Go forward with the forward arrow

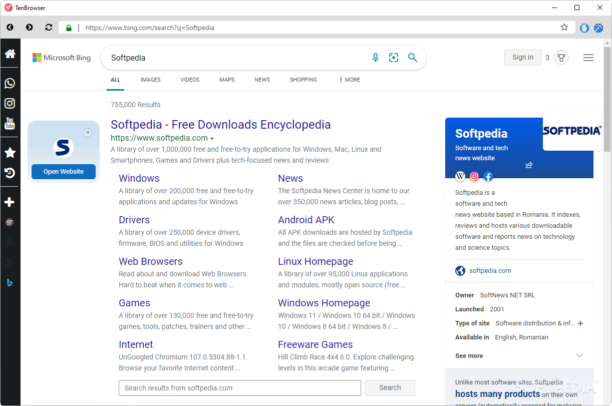[30, 28]
